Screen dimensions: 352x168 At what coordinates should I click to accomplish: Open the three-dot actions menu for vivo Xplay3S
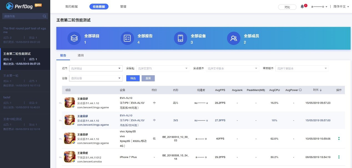pyautogui.click(x=339, y=139)
